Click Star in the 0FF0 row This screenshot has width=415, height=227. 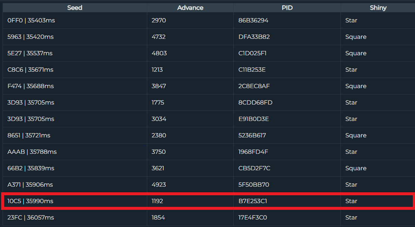(x=351, y=21)
